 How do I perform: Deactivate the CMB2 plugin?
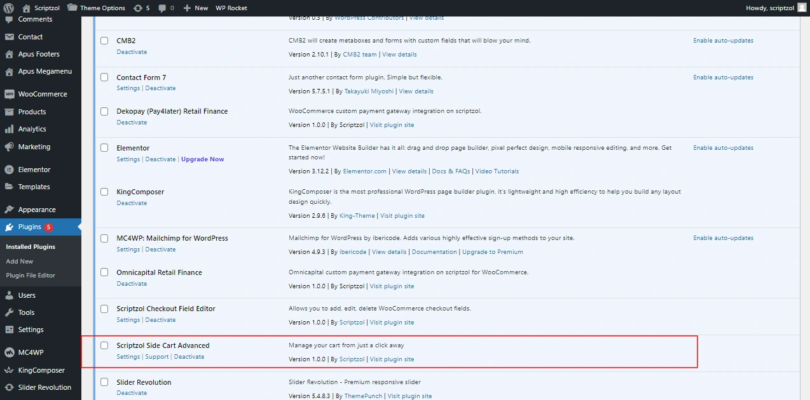132,52
